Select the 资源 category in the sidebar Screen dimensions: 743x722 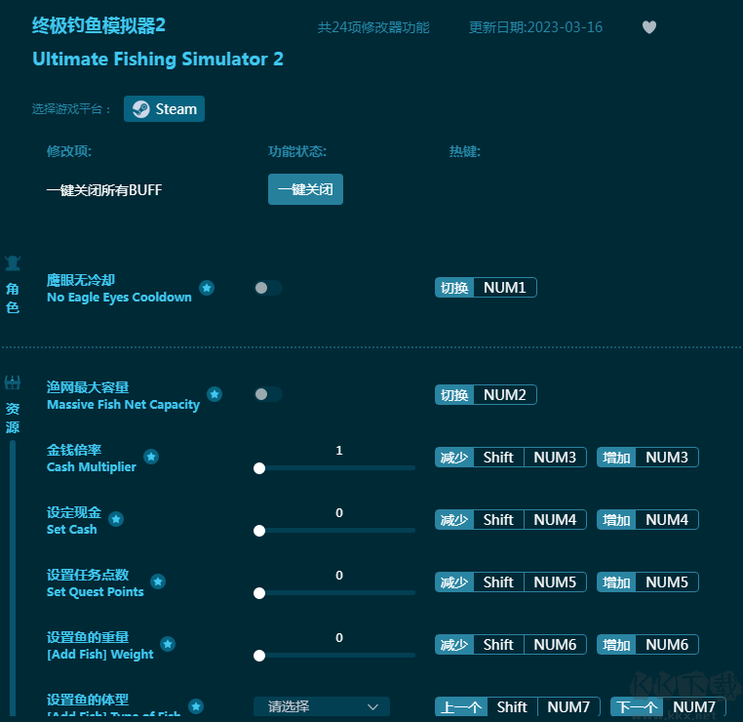[13, 408]
